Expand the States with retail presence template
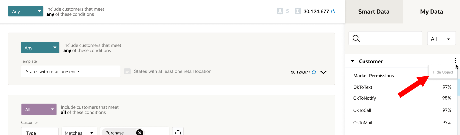Image resolution: width=460 pixels, height=135 pixels. pyautogui.click(x=323, y=72)
